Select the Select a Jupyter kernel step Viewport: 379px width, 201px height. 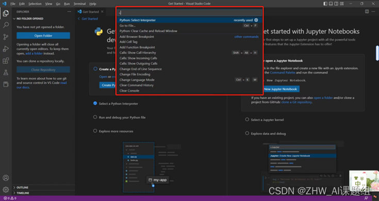(x=265, y=120)
